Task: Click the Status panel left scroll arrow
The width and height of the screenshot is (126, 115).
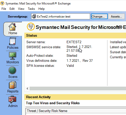Action: 27,89
